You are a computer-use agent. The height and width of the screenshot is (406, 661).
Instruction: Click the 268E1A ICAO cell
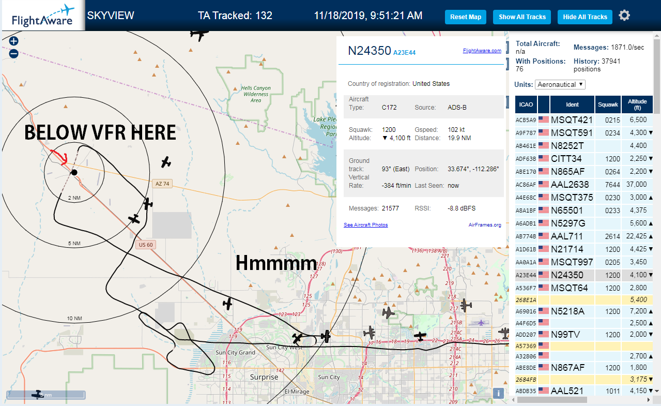pos(526,300)
